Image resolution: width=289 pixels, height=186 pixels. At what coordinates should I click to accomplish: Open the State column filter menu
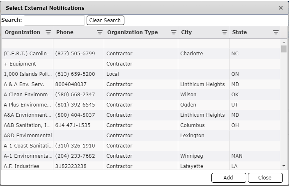click(x=276, y=33)
